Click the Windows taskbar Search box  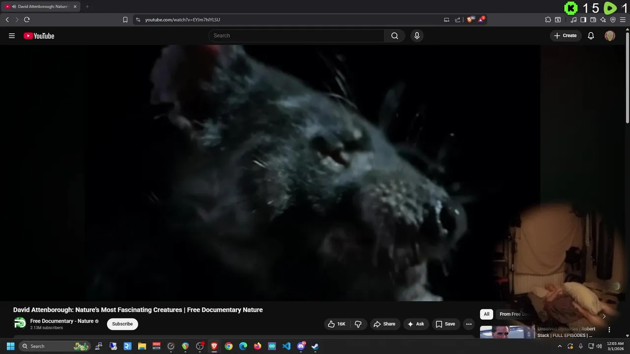(x=55, y=346)
